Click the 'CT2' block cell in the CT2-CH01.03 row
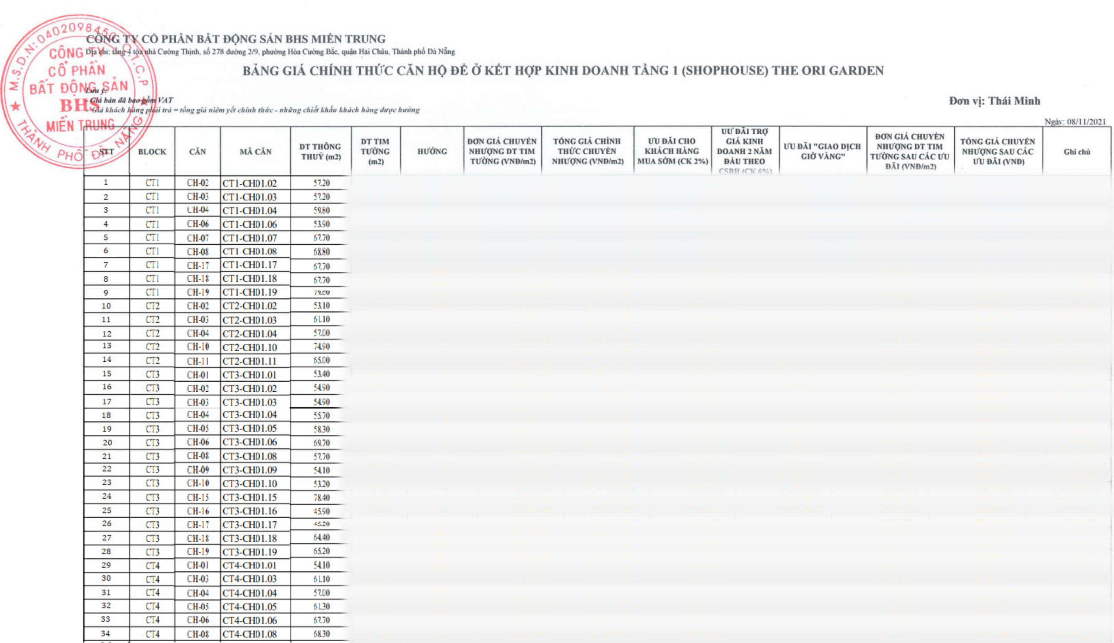Image resolution: width=1114 pixels, height=643 pixels. pos(152,320)
